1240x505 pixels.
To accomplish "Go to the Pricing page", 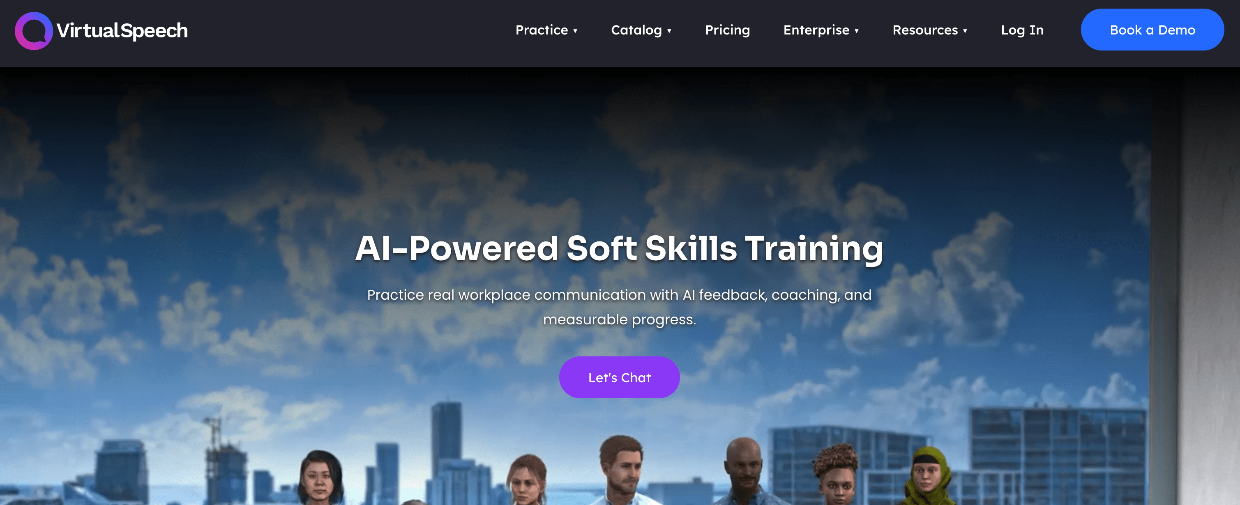I will tap(727, 30).
